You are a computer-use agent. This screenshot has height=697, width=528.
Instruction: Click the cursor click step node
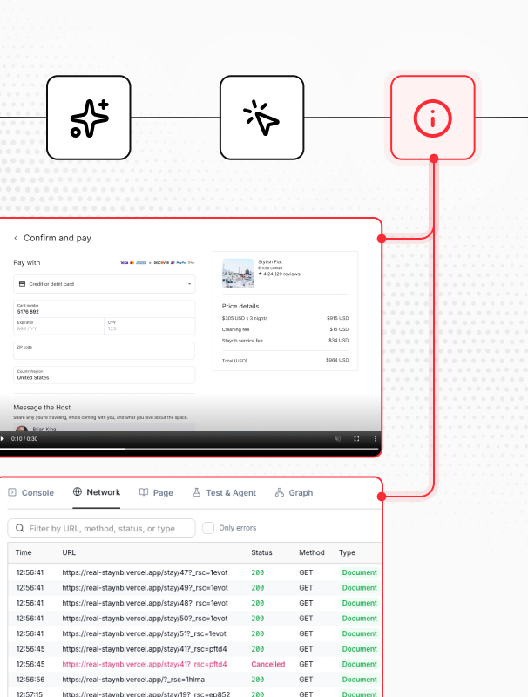click(261, 118)
